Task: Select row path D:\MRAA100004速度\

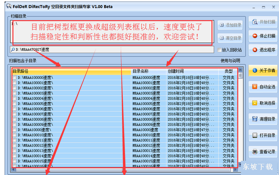Action: click(35, 98)
